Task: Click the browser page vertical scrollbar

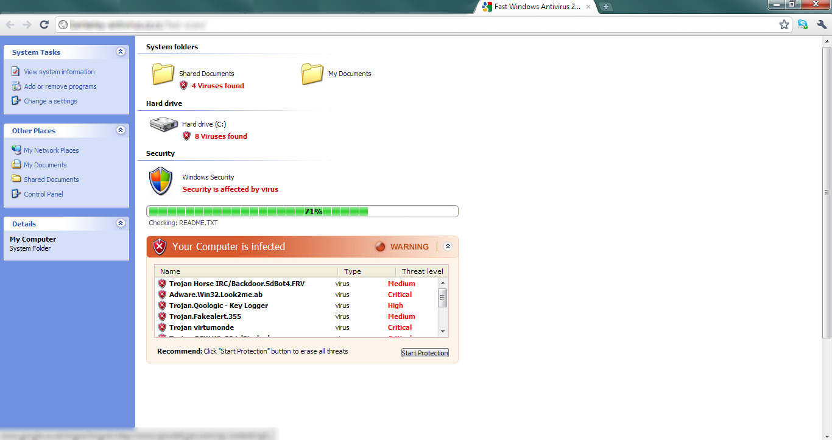Action: (x=827, y=192)
